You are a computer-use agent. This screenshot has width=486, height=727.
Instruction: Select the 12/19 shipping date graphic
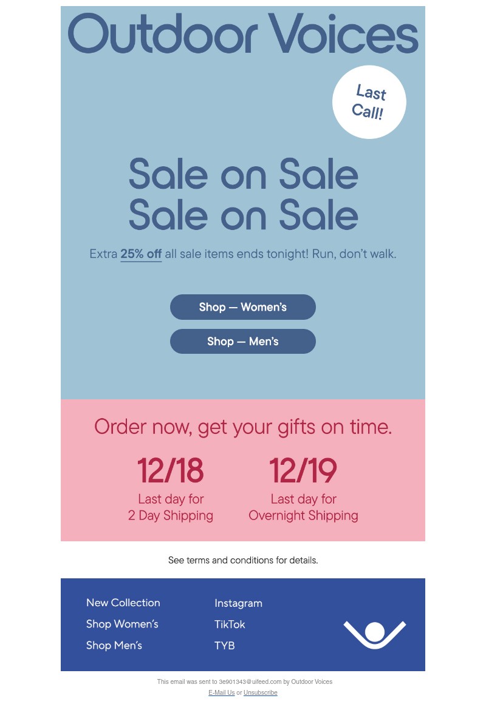[x=303, y=470]
